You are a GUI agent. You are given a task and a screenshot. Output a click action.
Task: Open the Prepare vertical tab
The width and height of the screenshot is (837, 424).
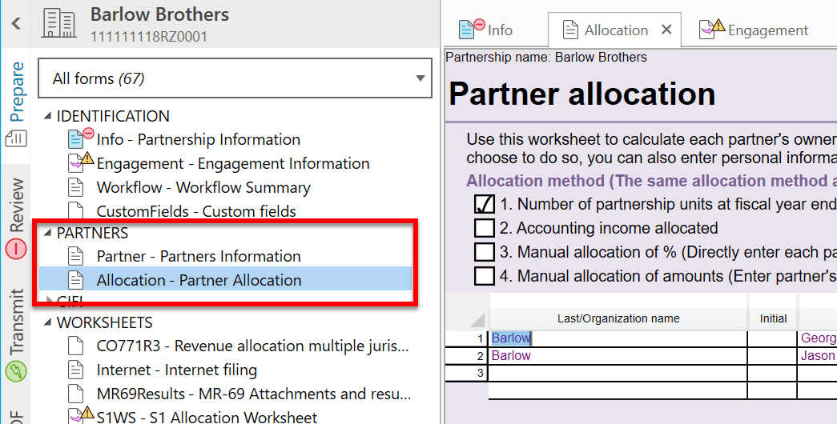coord(17,91)
